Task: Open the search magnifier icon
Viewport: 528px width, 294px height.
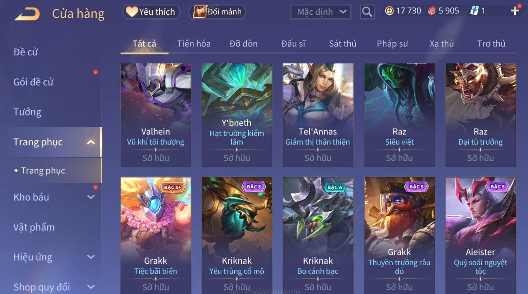Action: coord(367,12)
